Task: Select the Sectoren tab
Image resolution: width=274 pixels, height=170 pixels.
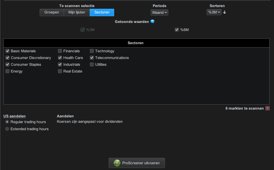Action: coord(102,12)
